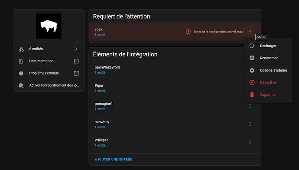
Task: Click the bison integration logo image
Action: (49, 26)
